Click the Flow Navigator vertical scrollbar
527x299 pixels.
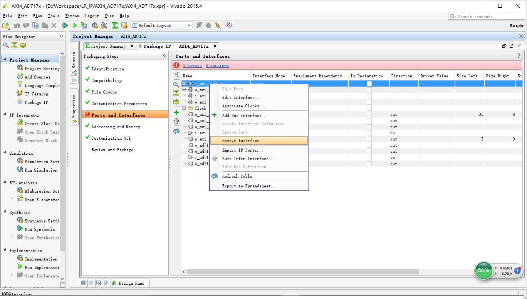pyautogui.click(x=62, y=154)
